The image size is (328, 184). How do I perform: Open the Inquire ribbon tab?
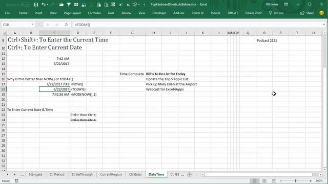[x=215, y=13]
